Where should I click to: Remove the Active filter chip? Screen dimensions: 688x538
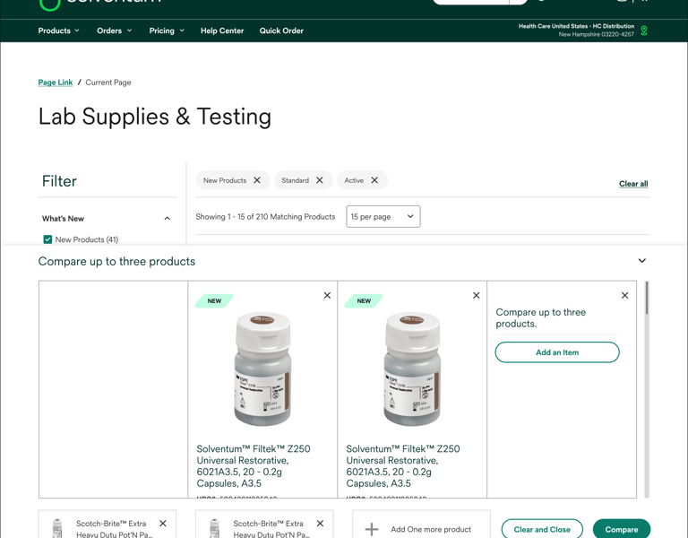(374, 180)
